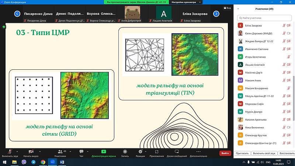Screen dimensions: 295x166
Task: Click the green encryption shield icon
Action: (4, 27)
